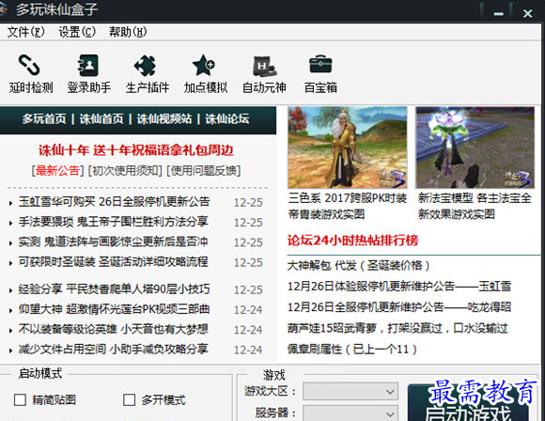545x421 pixels.
Task: Open the 新法宝模型 screenshot thumbnail
Action: pos(475,148)
